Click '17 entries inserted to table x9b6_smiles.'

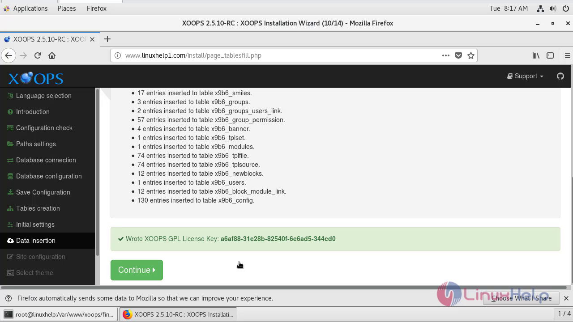point(195,93)
